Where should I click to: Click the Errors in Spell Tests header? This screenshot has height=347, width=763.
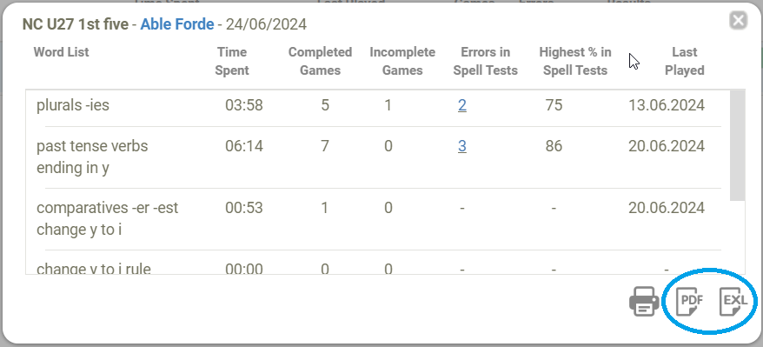point(486,61)
